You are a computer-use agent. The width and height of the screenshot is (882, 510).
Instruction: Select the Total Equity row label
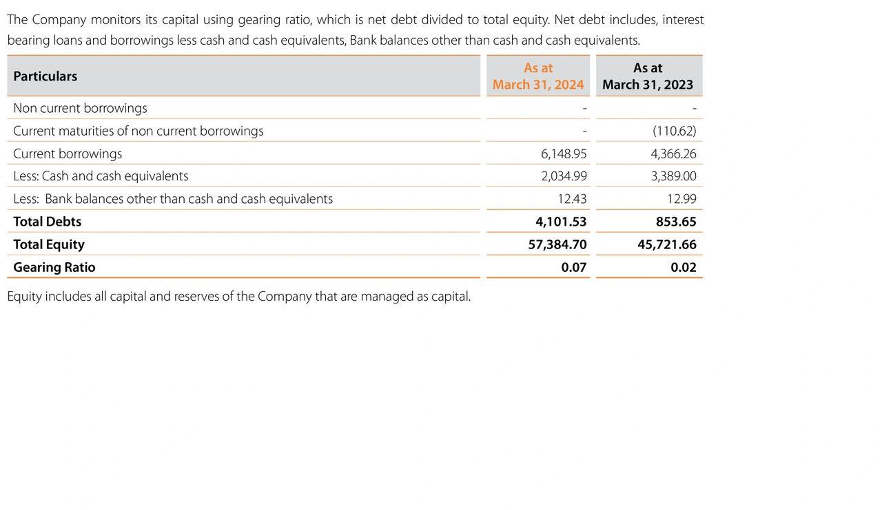[49, 244]
